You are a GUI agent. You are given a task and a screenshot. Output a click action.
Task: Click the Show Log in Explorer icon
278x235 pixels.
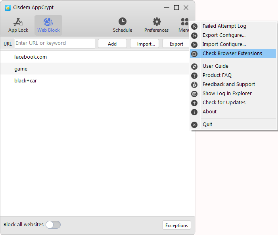(x=194, y=94)
